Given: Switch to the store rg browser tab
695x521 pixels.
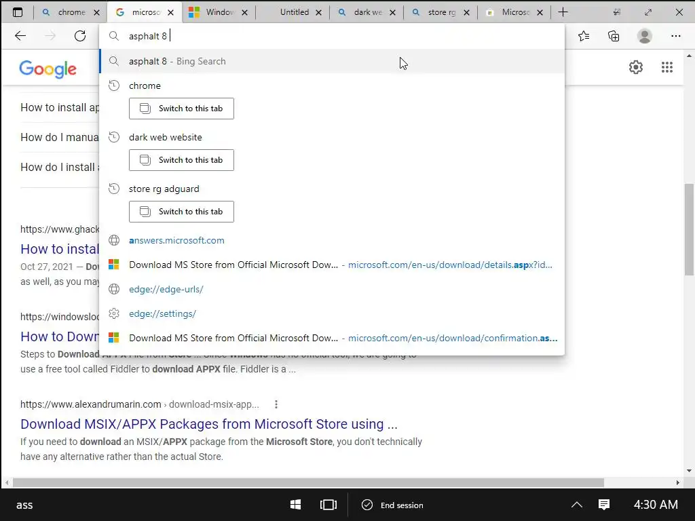Looking at the screenshot, I should coord(440,12).
